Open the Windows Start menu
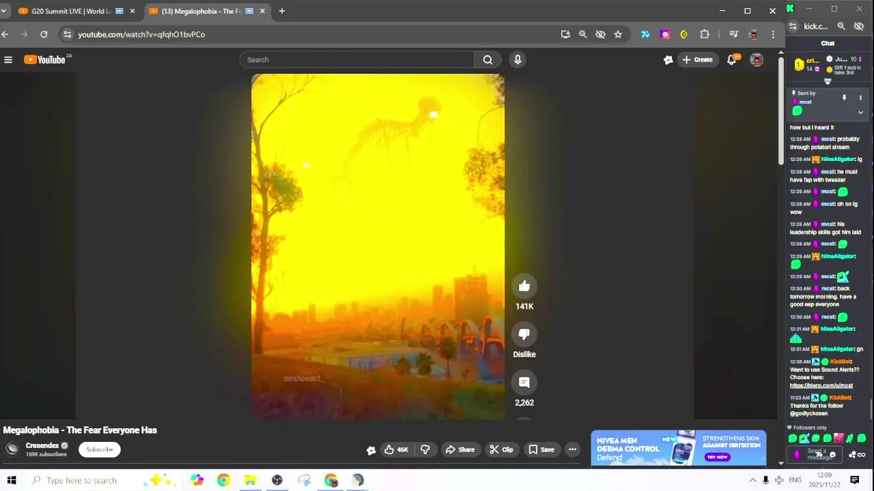874x491 pixels. (x=11, y=480)
